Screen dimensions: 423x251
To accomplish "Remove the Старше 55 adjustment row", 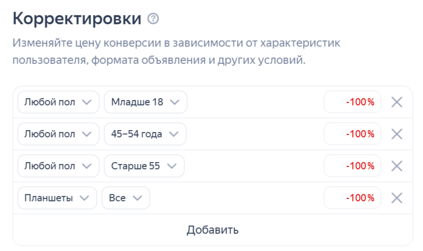I will pyautogui.click(x=397, y=166).
